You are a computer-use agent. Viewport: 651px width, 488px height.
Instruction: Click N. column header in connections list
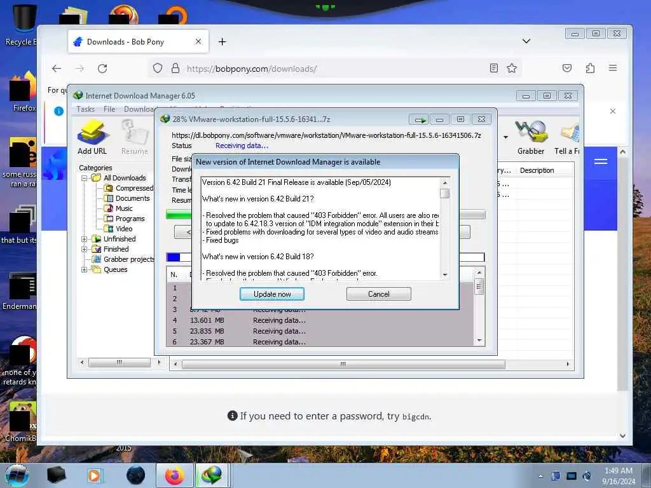click(174, 274)
